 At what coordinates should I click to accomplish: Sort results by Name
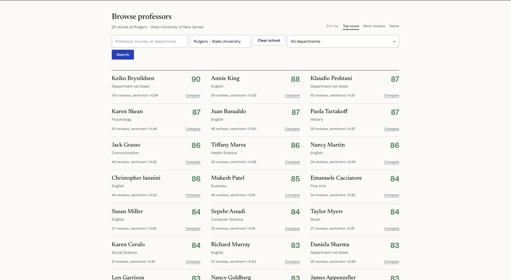[x=394, y=26]
